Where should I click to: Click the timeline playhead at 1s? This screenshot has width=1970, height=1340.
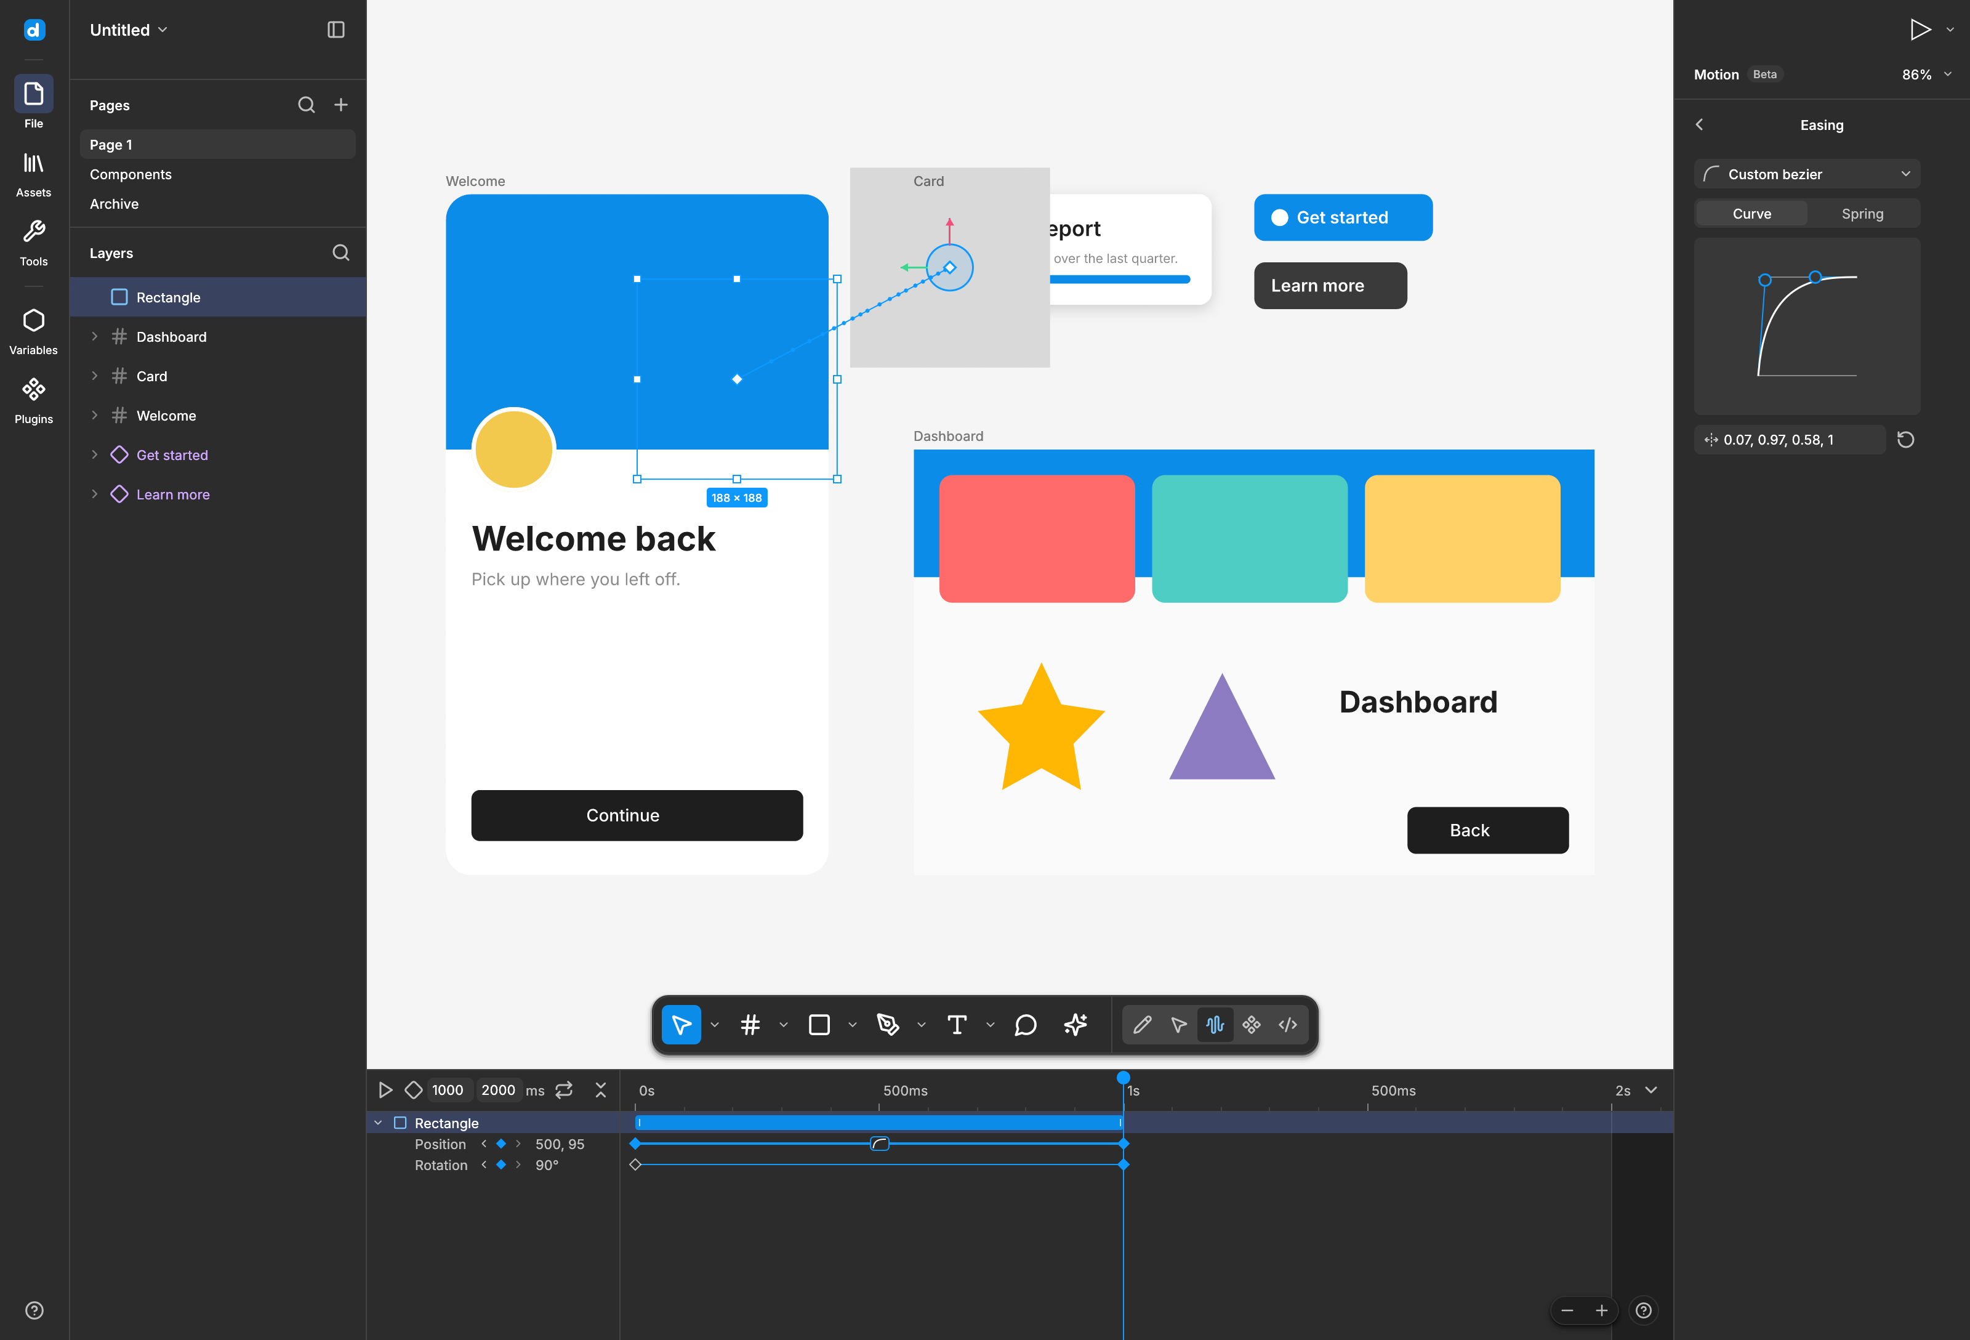(1123, 1078)
